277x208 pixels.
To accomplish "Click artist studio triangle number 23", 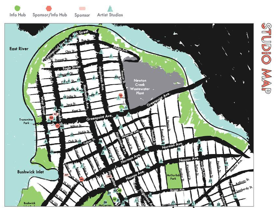I will (211, 181).
